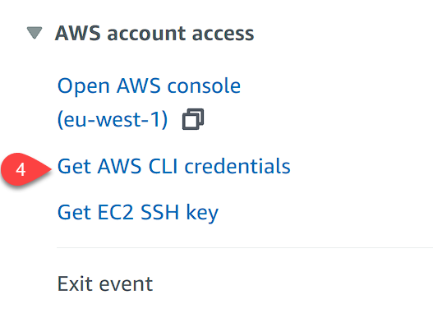433x318 pixels.
Task: Open the CLI credentials link beside marker 4
Action: coord(173,166)
